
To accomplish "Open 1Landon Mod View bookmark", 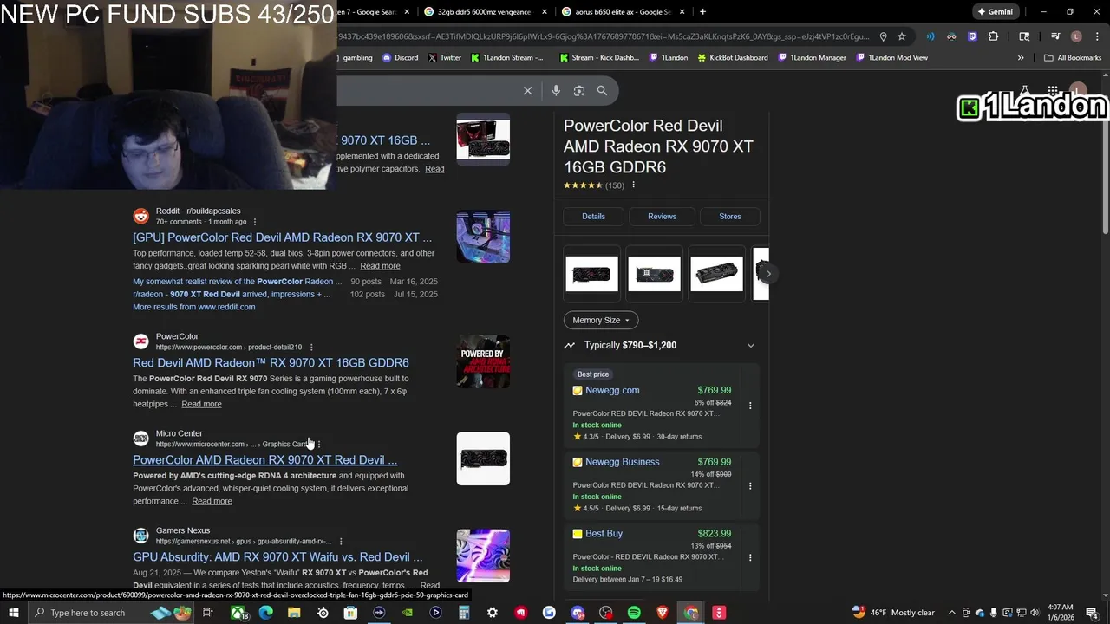I will 891,58.
